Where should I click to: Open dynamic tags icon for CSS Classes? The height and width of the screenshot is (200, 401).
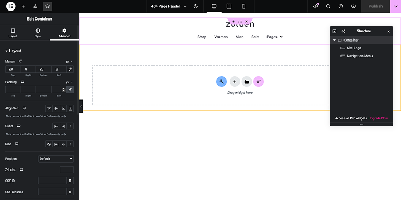point(70,192)
